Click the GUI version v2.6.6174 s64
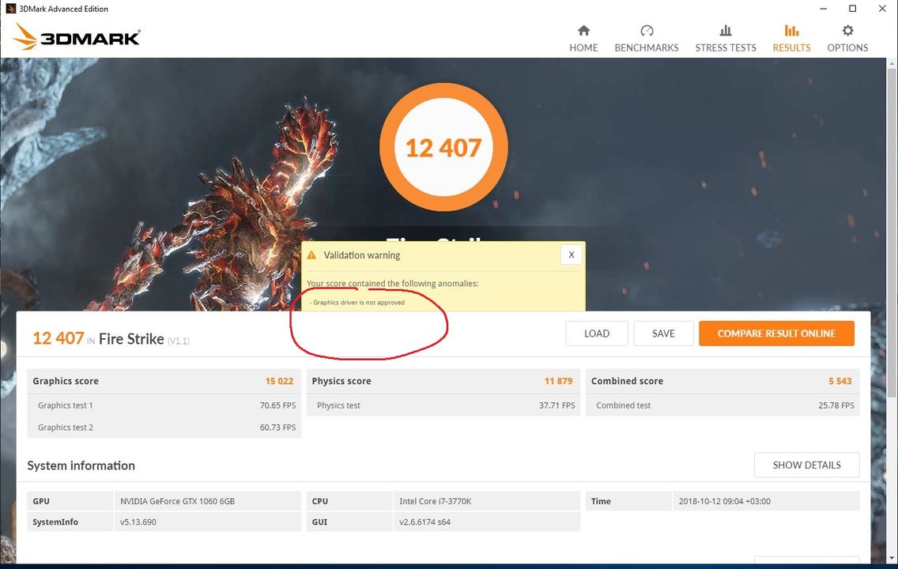This screenshot has height=569, width=898. [425, 522]
